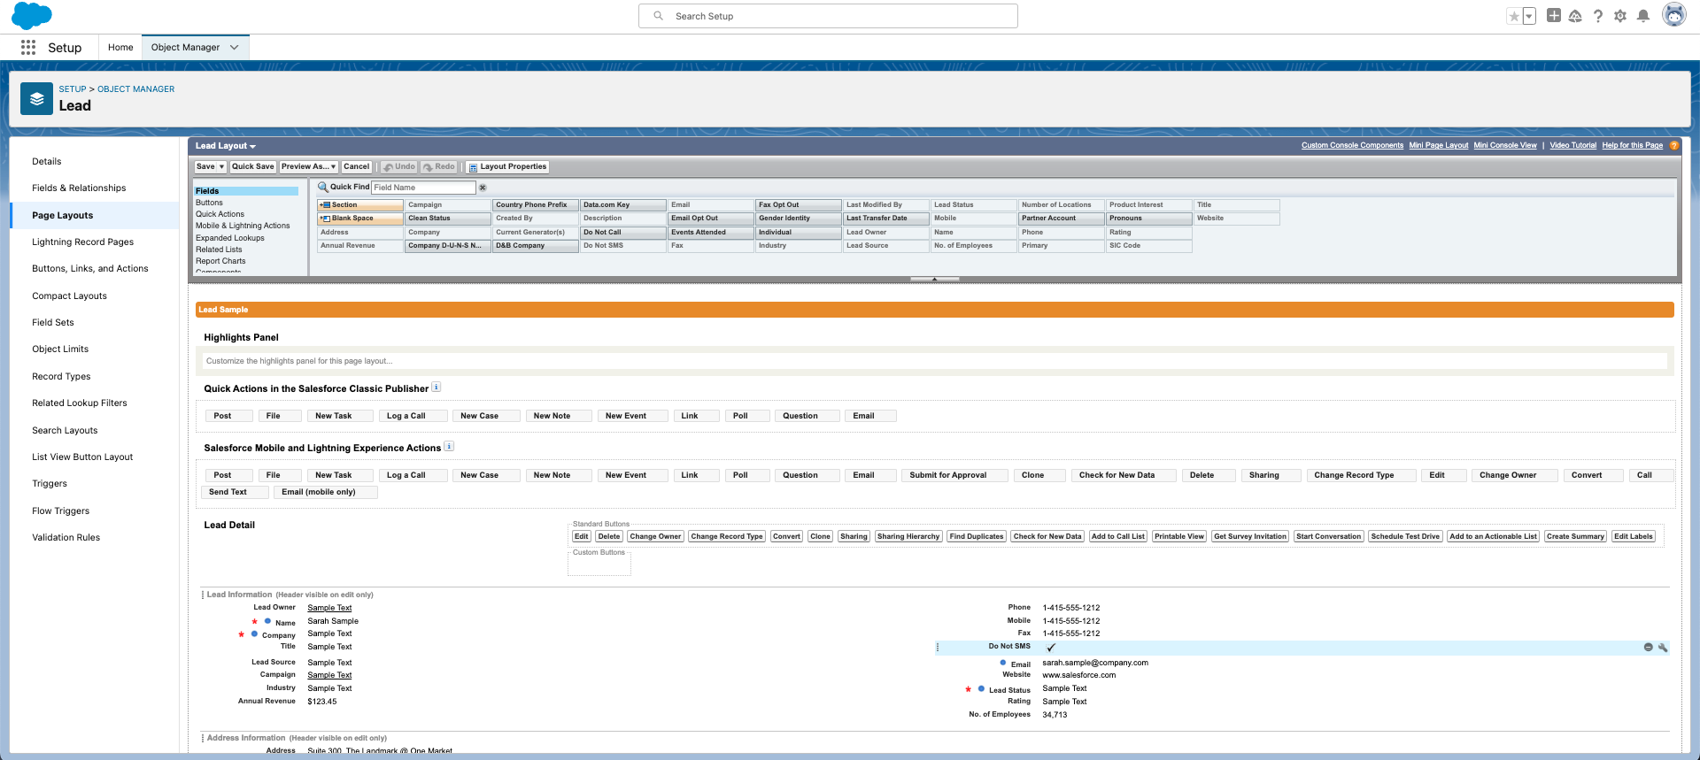Select the Quick Actions palette category
This screenshot has width=1700, height=760.
(220, 215)
